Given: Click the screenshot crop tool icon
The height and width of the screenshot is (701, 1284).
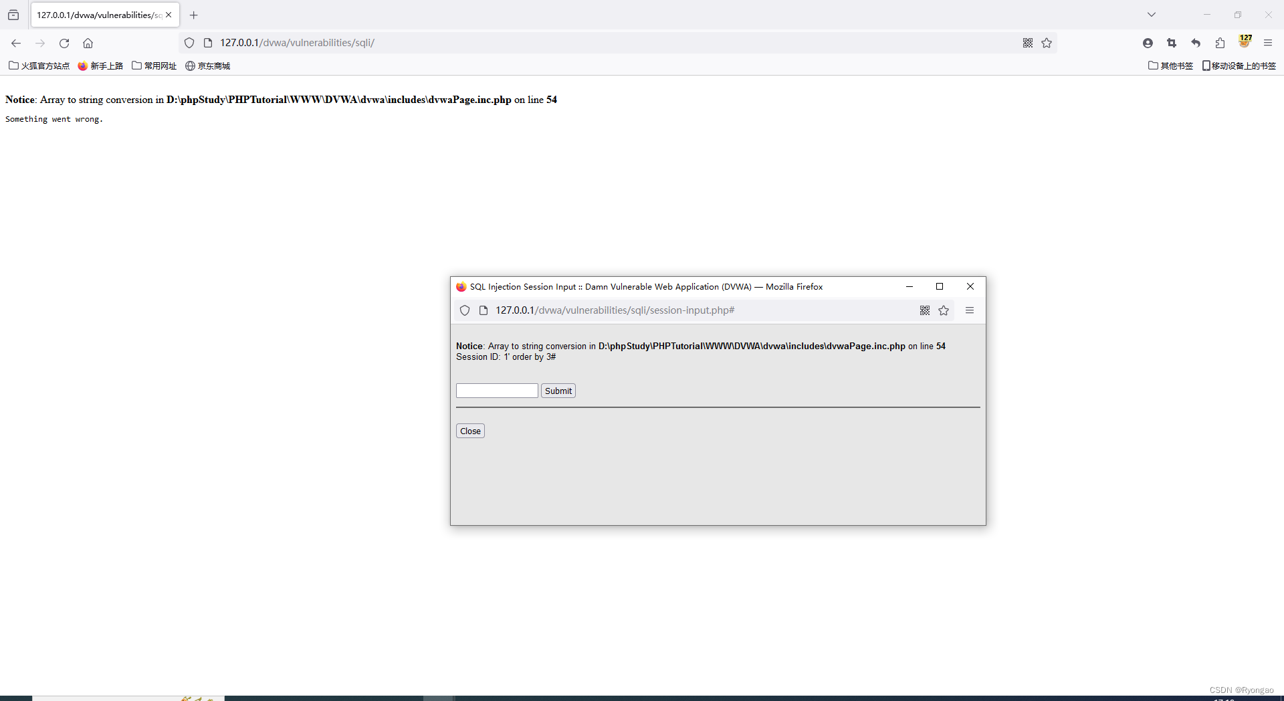Looking at the screenshot, I should pos(1172,43).
